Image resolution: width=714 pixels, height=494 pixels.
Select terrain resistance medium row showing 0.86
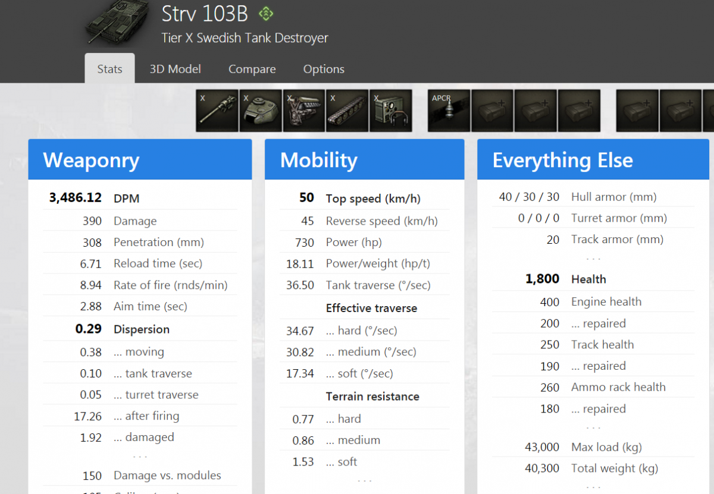pyautogui.click(x=364, y=440)
